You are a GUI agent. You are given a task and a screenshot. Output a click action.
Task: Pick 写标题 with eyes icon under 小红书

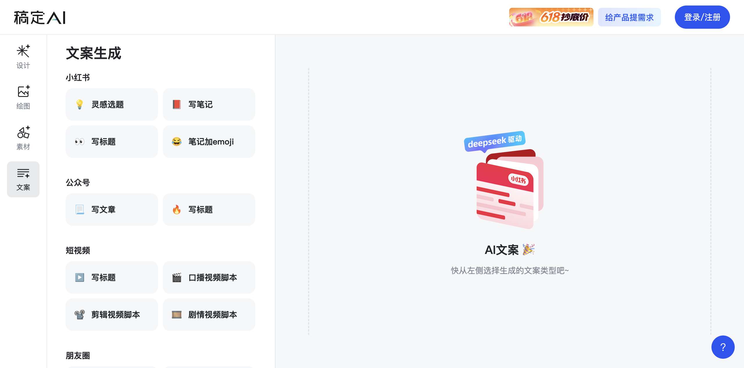[112, 142]
